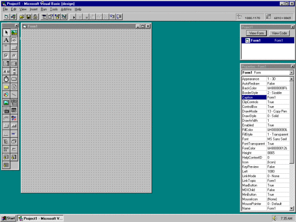Open the Add-Ins menu

66,9
